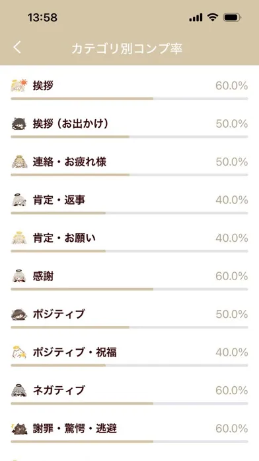
Task: Open the 挨拶 category label
Action: 43,86
